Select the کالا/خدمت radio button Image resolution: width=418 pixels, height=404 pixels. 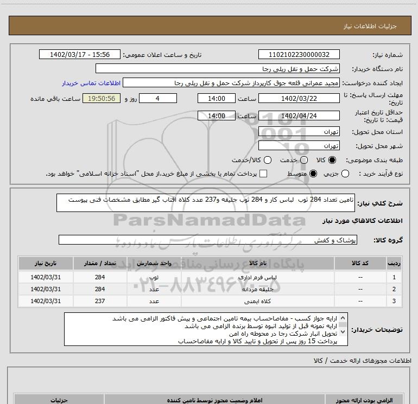(268, 160)
